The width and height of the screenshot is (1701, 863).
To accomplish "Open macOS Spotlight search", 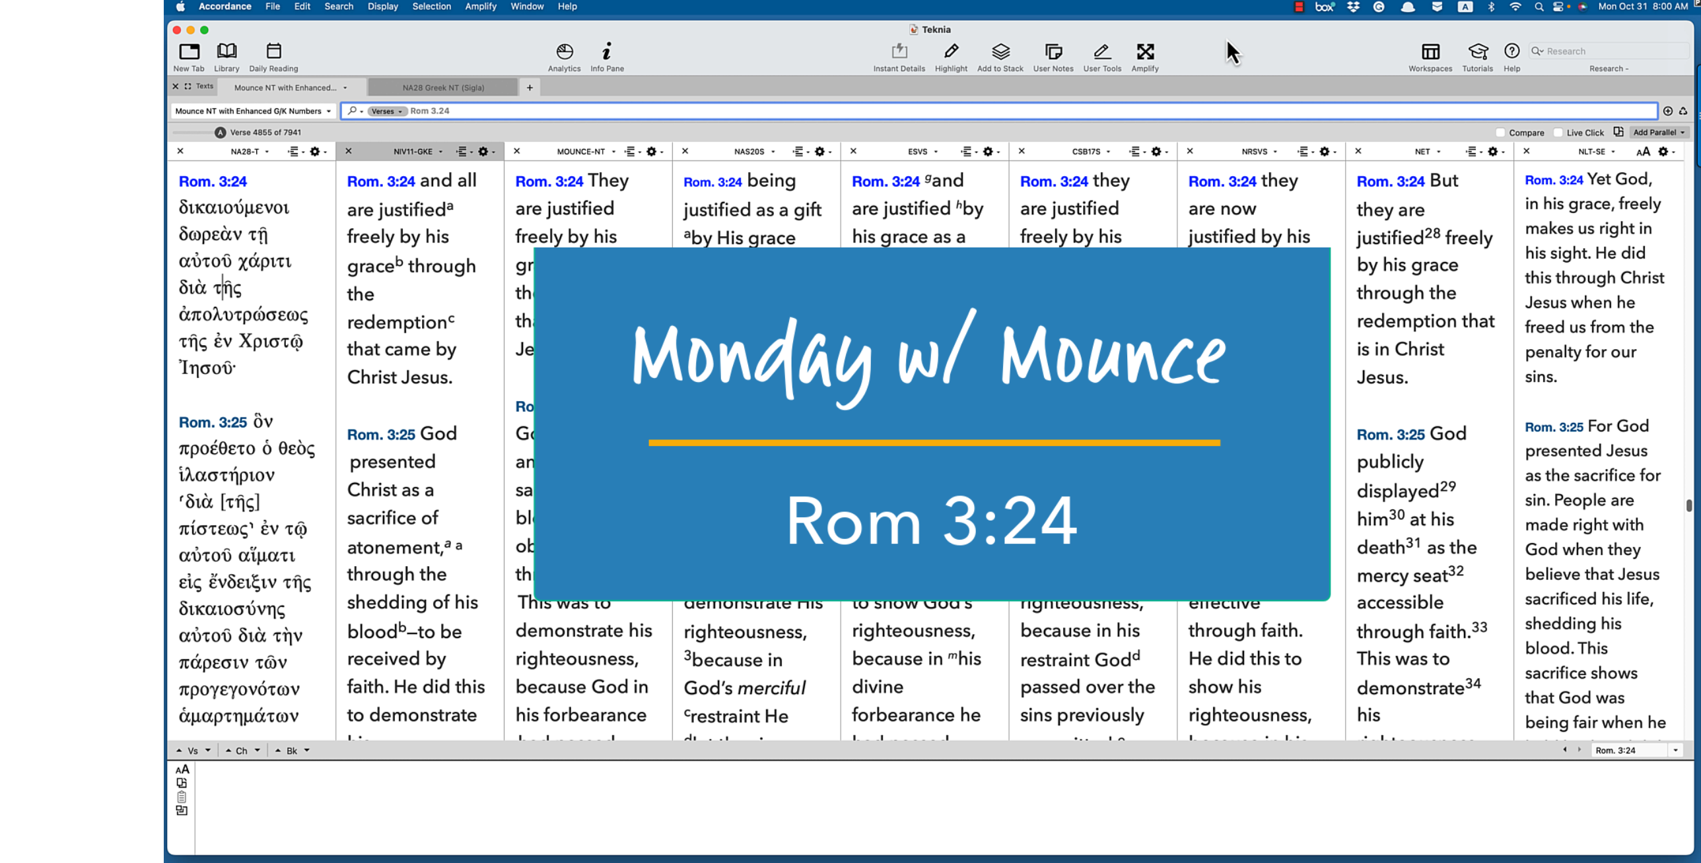I will [1539, 7].
